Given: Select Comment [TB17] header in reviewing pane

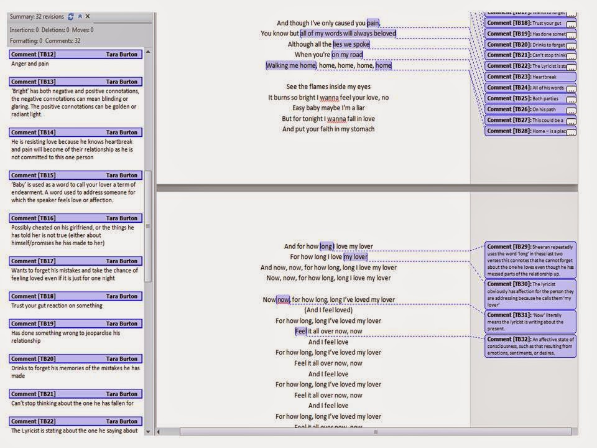Looking at the screenshot, I should click(x=75, y=261).
